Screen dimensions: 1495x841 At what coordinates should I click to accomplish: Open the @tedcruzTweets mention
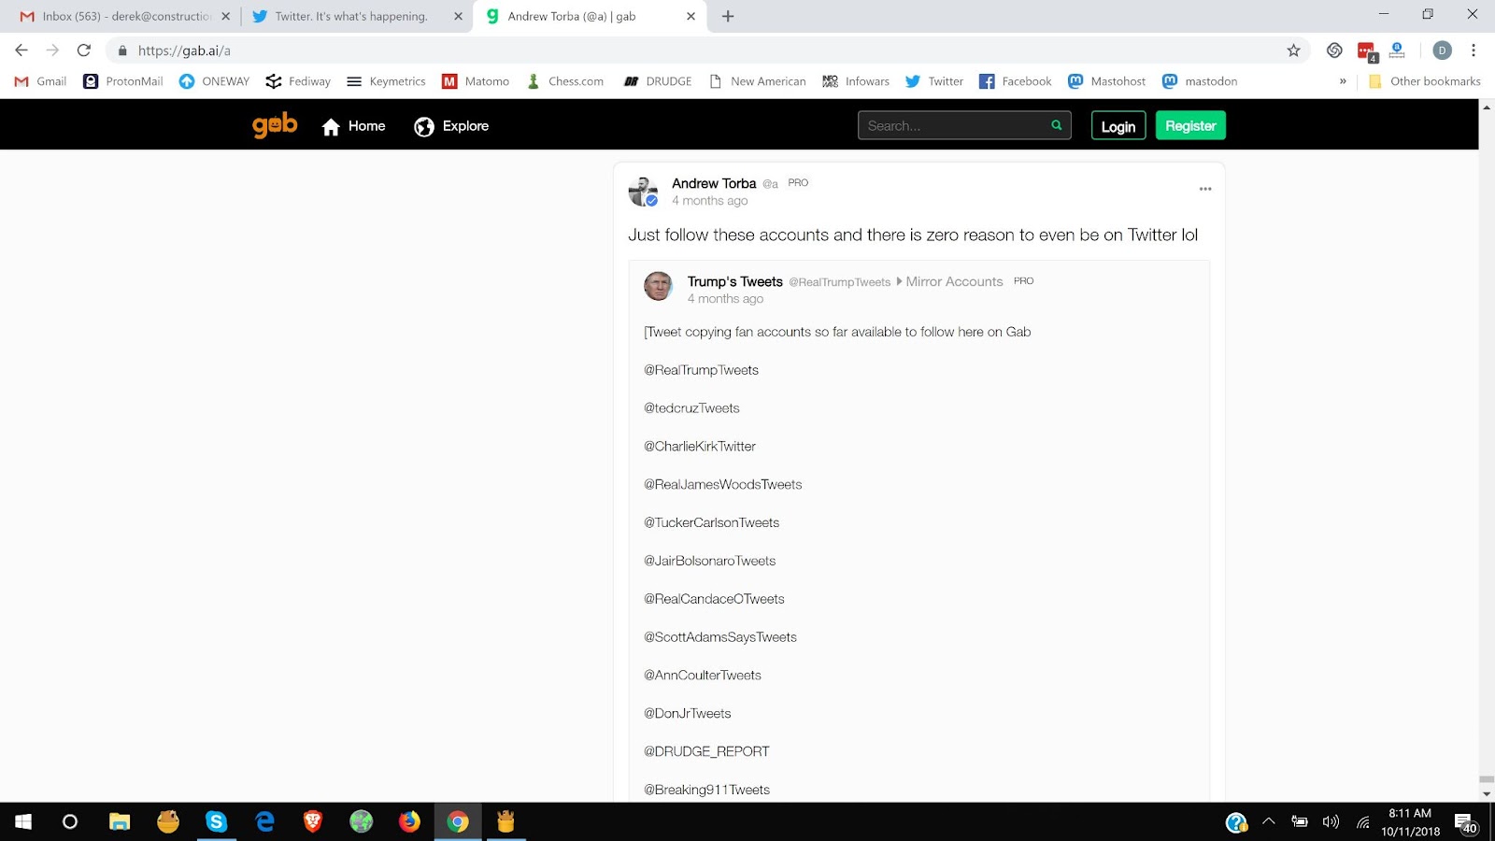[691, 408]
